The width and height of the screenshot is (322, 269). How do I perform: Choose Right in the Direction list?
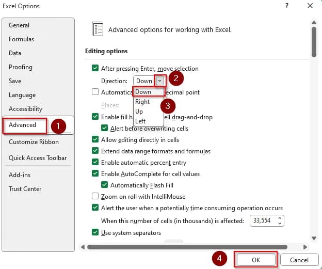[x=149, y=102]
